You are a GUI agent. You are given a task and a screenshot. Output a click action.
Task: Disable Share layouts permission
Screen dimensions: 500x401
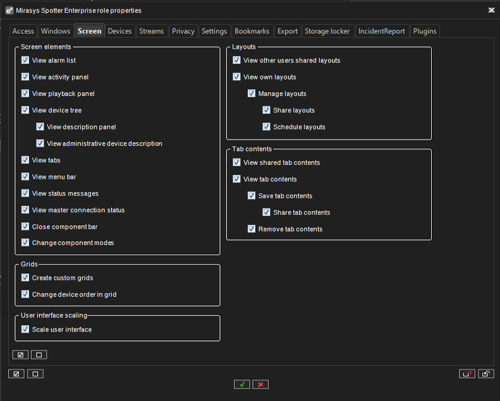(267, 111)
